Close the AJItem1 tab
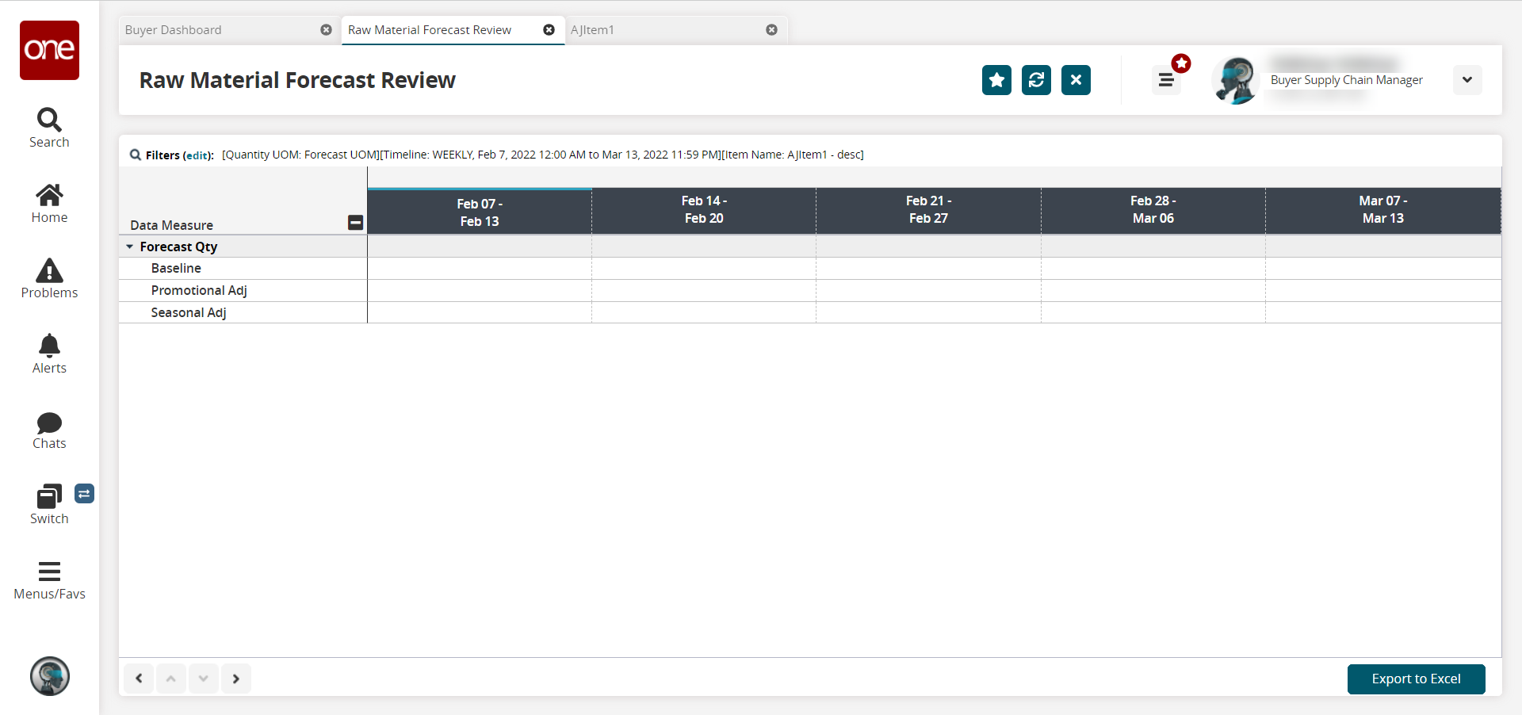Screen dimensions: 1522x715 (771, 30)
